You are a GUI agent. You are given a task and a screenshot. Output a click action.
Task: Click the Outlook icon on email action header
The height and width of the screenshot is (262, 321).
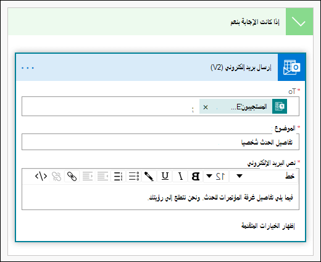tap(291, 67)
